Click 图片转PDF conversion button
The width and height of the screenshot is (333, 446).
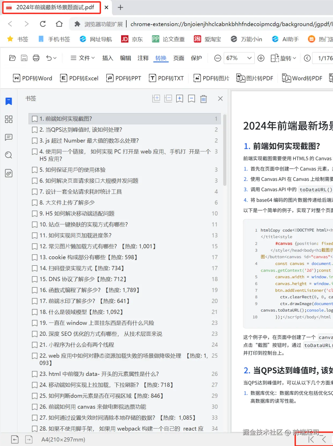254,78
